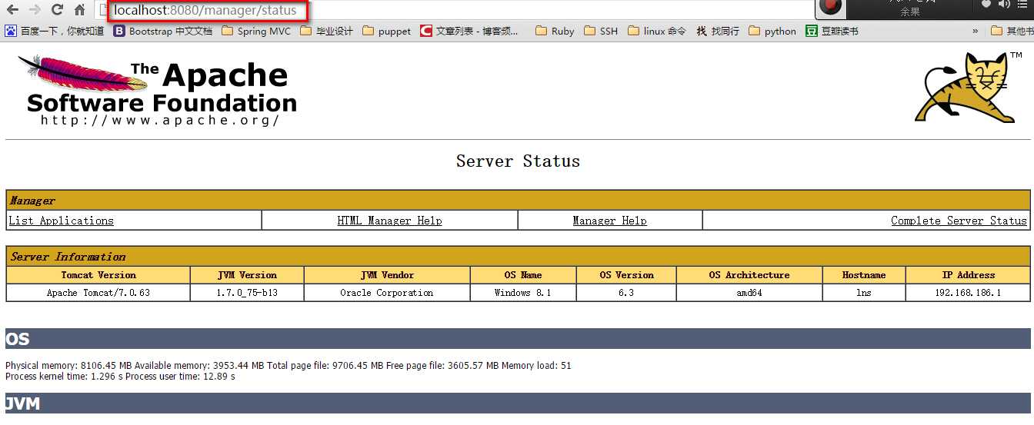The height and width of the screenshot is (425, 1034).
Task: Open the Bootstrap 中文文档 bookmark
Action: [163, 32]
